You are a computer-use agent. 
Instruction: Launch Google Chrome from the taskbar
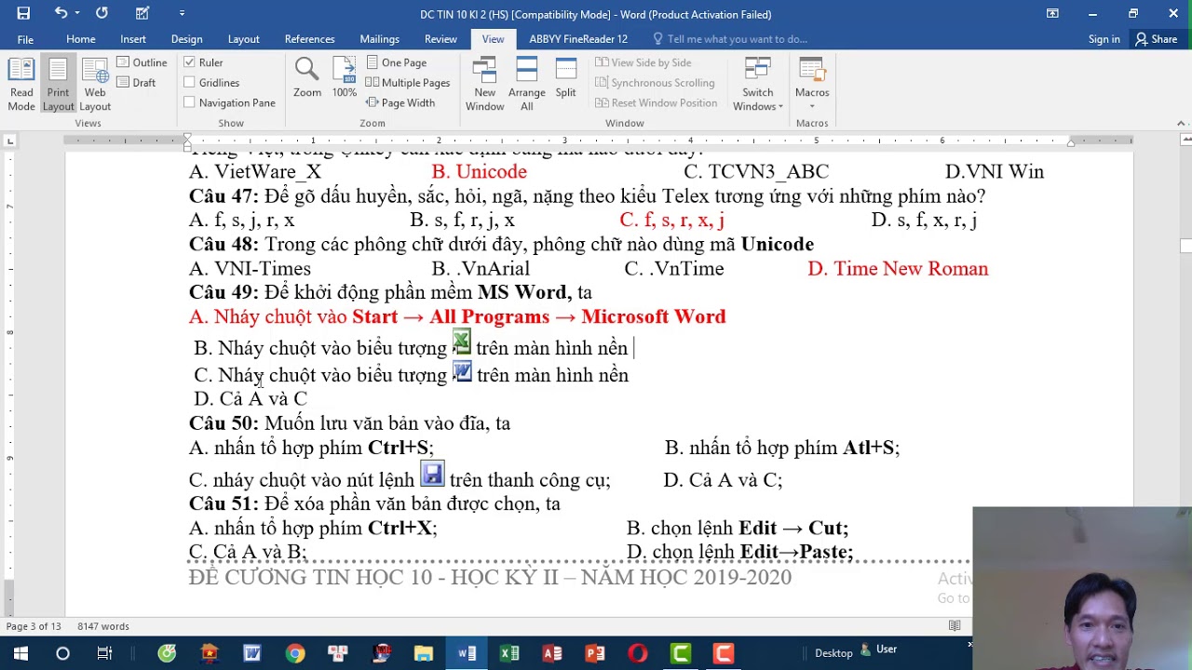(294, 653)
